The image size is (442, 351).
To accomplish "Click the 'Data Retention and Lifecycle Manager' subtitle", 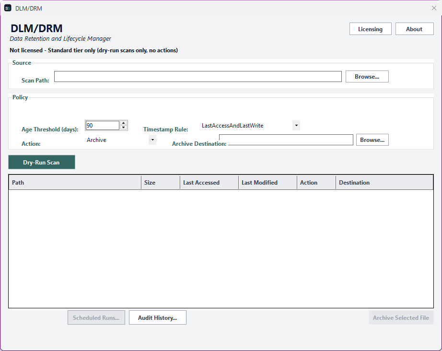I will 60,39.
